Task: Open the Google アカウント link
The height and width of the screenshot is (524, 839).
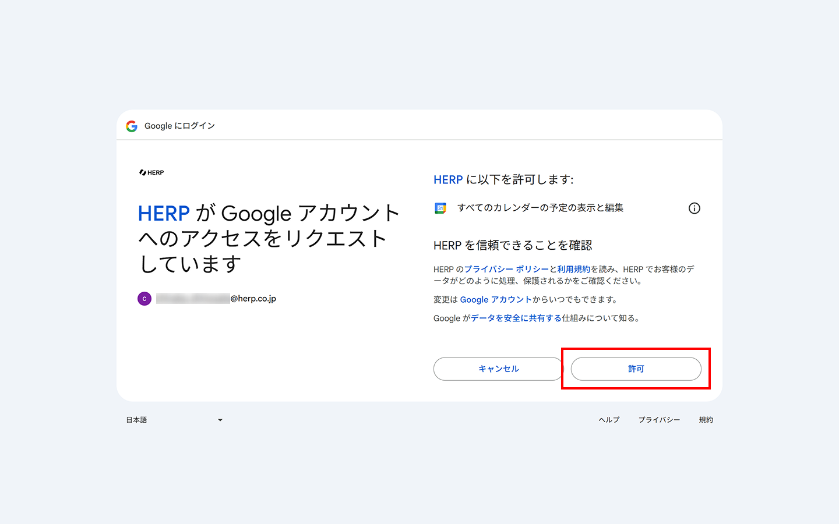Action: coord(496,299)
